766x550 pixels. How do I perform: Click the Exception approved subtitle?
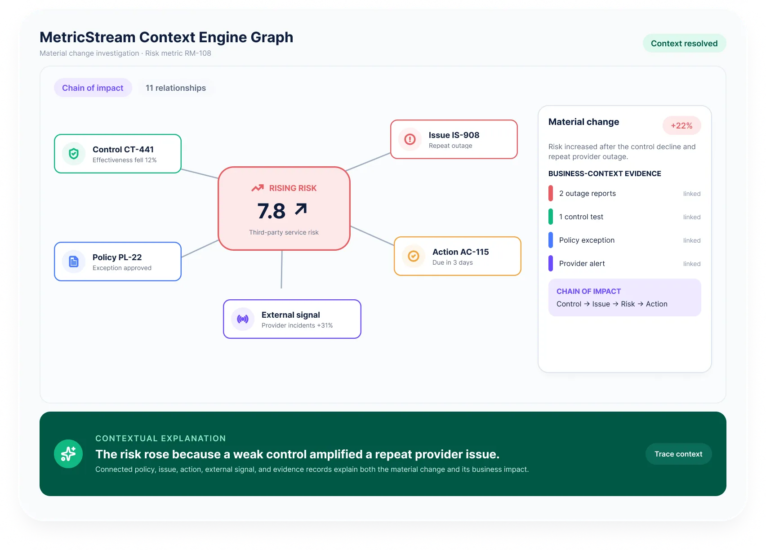(122, 268)
